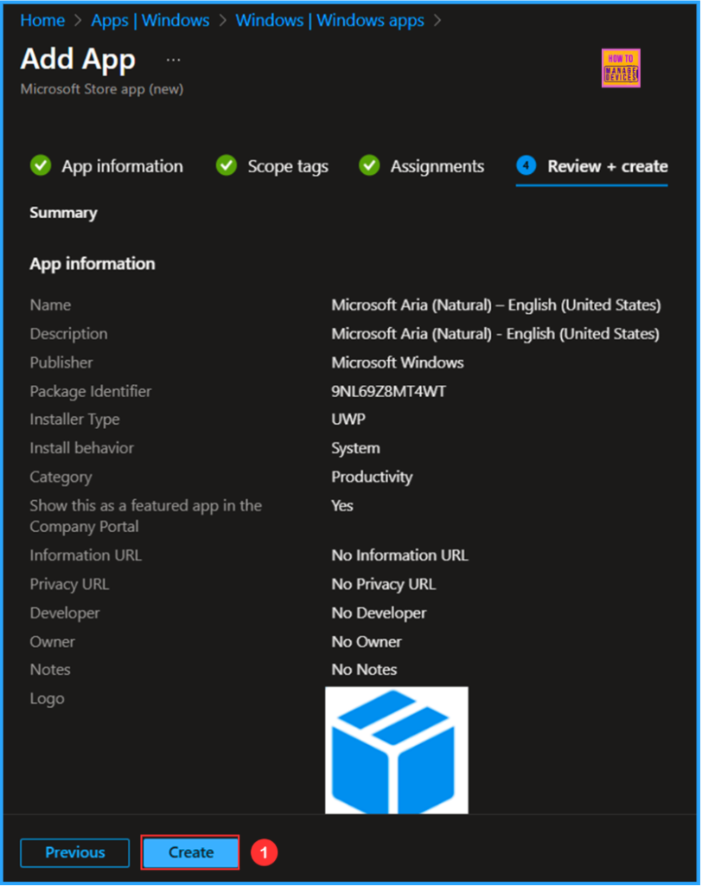Click the Create button
This screenshot has height=886, width=702.
(x=190, y=852)
